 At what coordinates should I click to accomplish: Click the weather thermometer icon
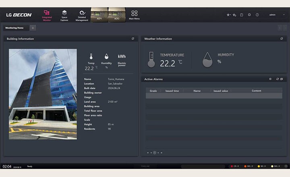151,59
